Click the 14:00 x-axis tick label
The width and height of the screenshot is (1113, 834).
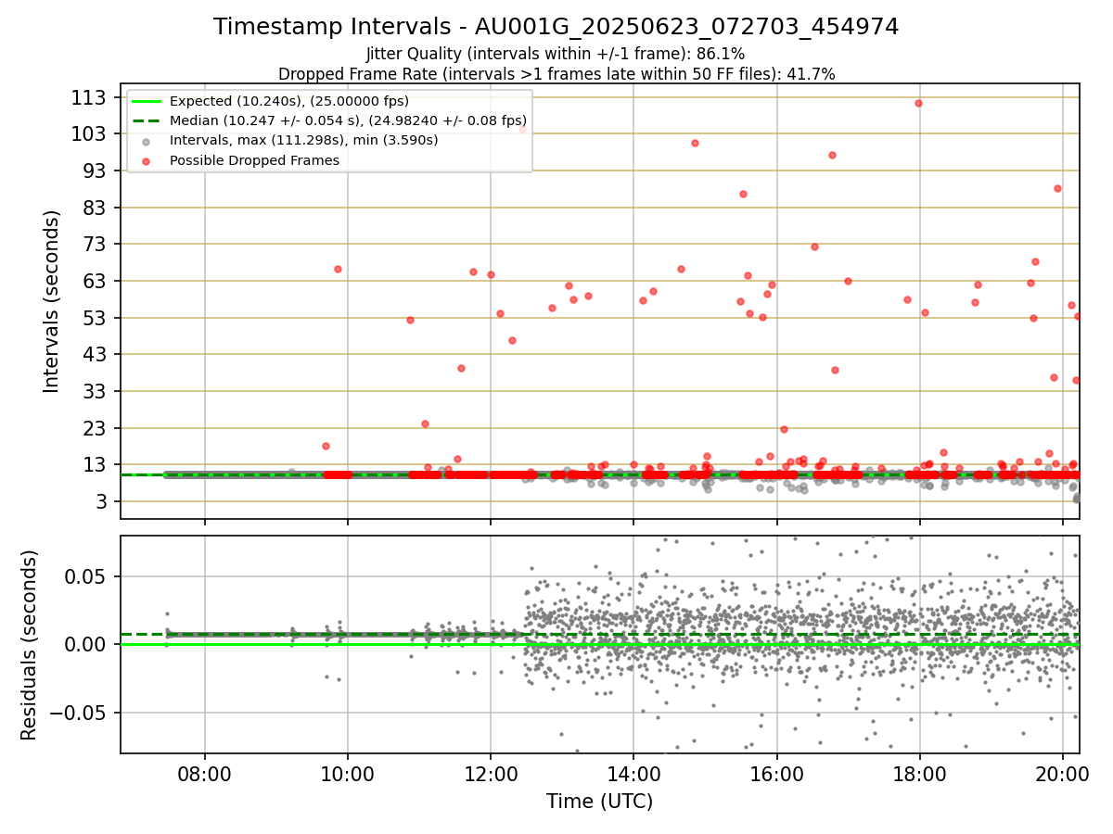point(633,773)
